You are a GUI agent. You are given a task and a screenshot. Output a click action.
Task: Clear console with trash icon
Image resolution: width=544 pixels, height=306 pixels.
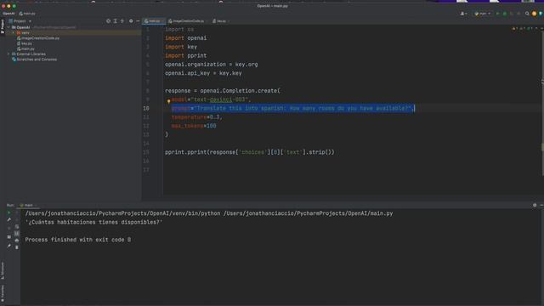click(17, 247)
